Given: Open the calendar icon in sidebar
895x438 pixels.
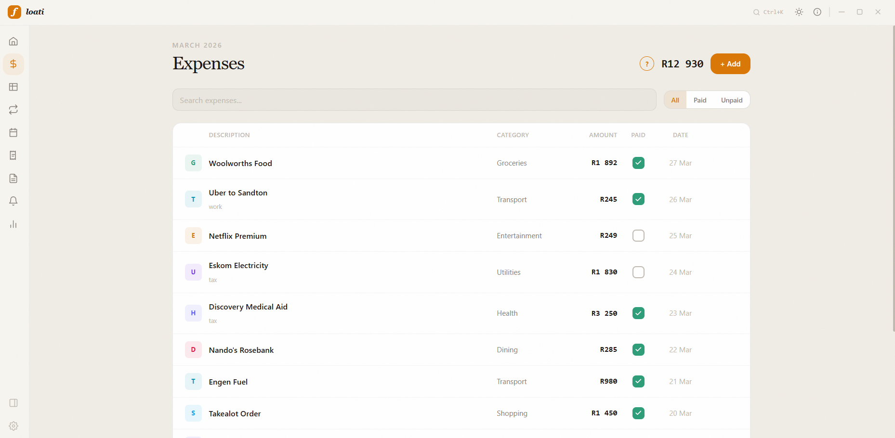Looking at the screenshot, I should pos(13,132).
